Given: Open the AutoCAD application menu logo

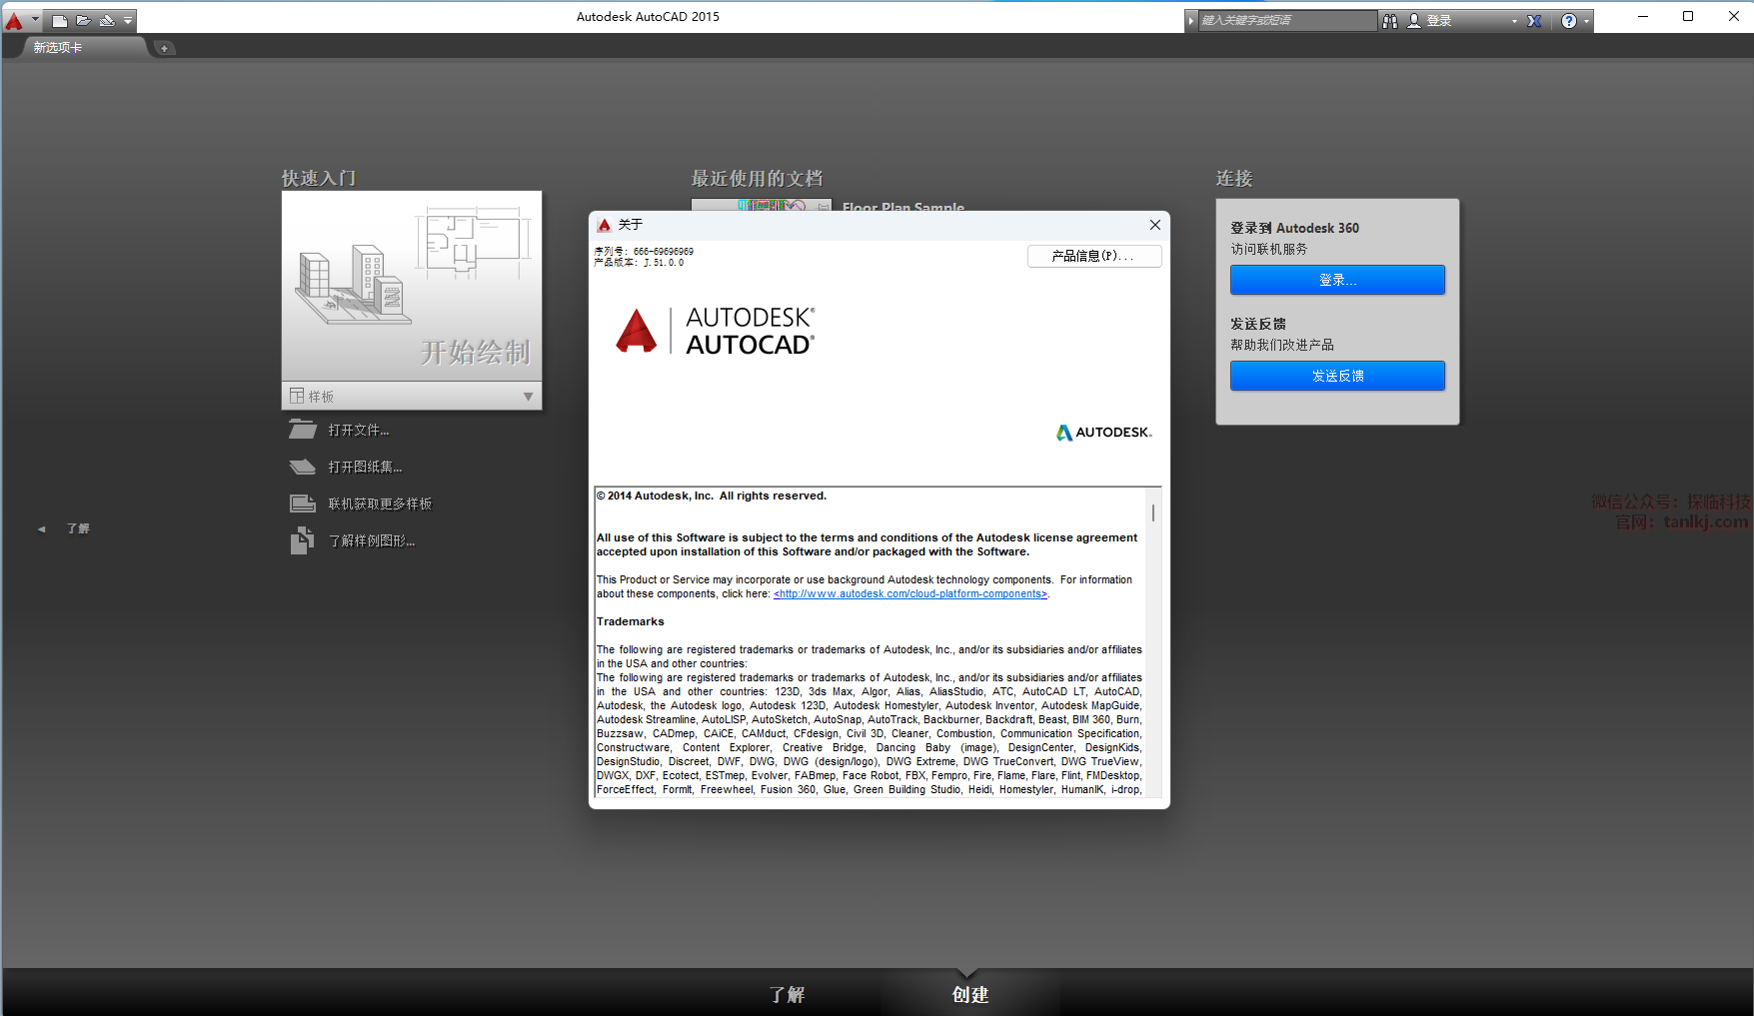Looking at the screenshot, I should point(14,20).
